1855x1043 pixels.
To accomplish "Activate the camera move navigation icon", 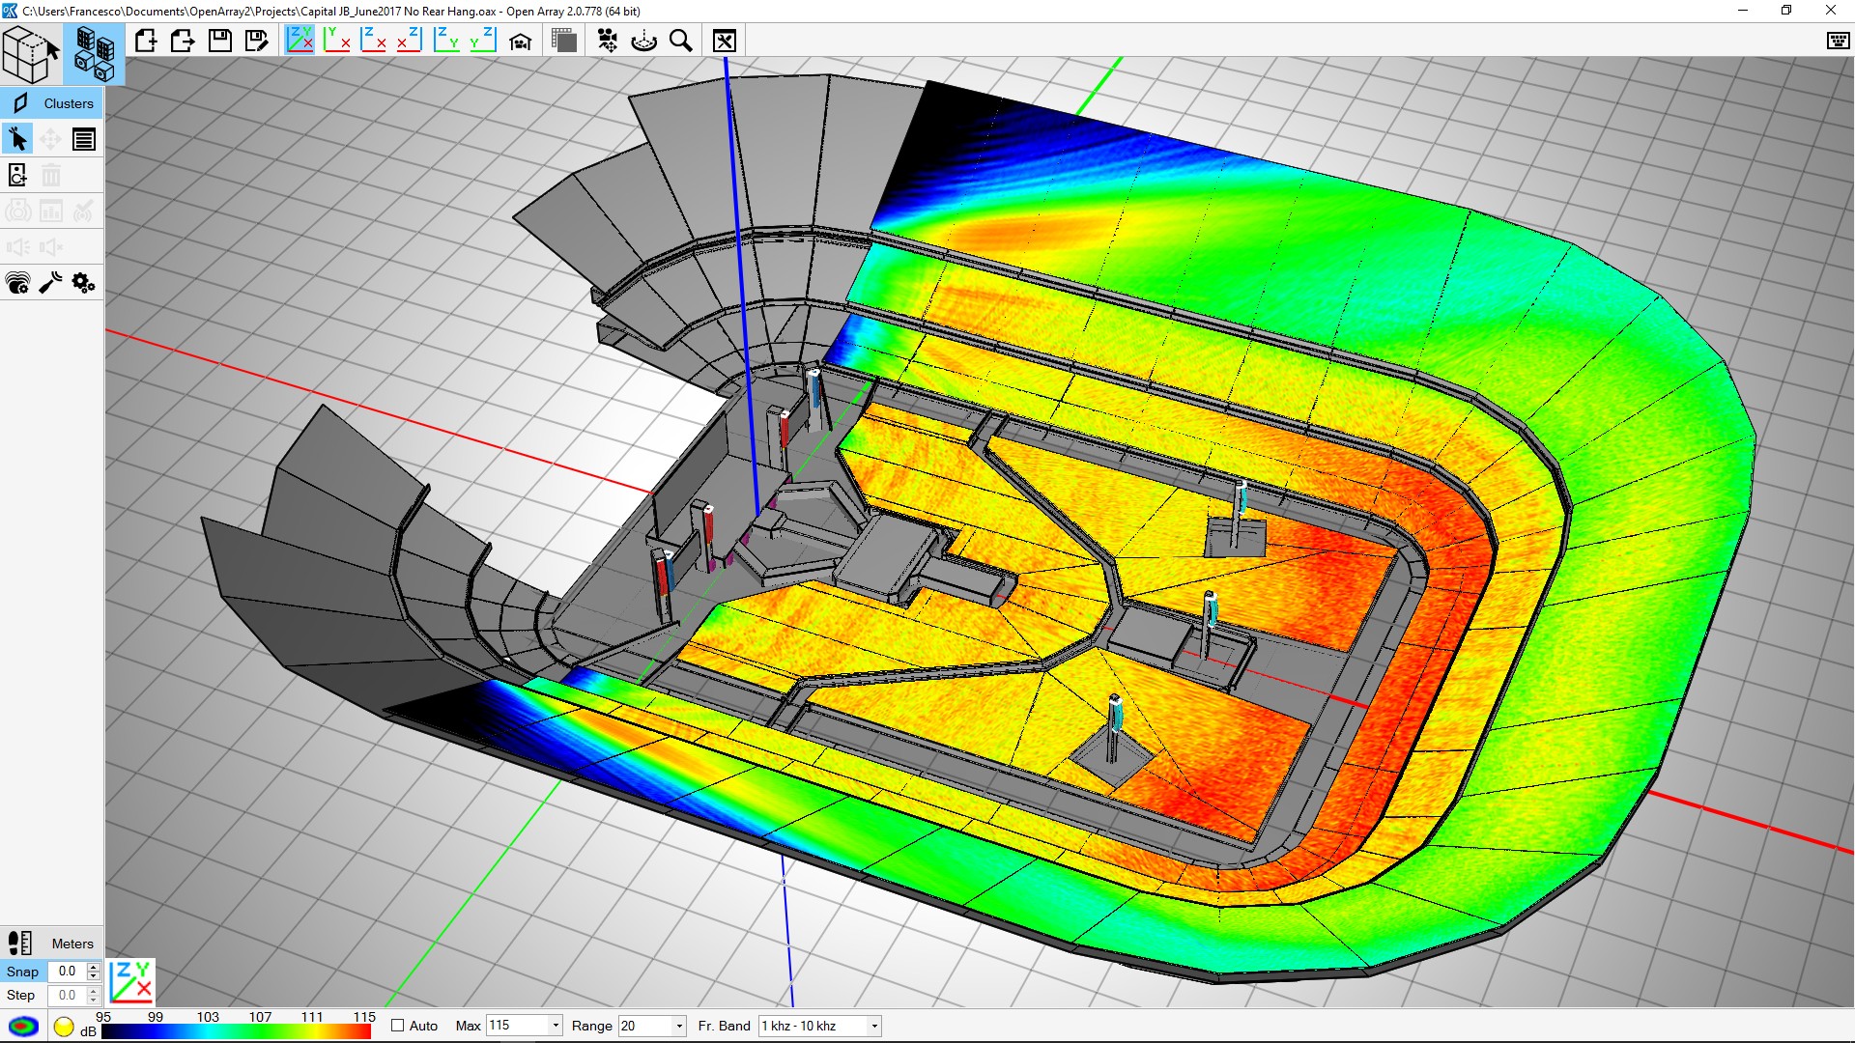I will (608, 41).
